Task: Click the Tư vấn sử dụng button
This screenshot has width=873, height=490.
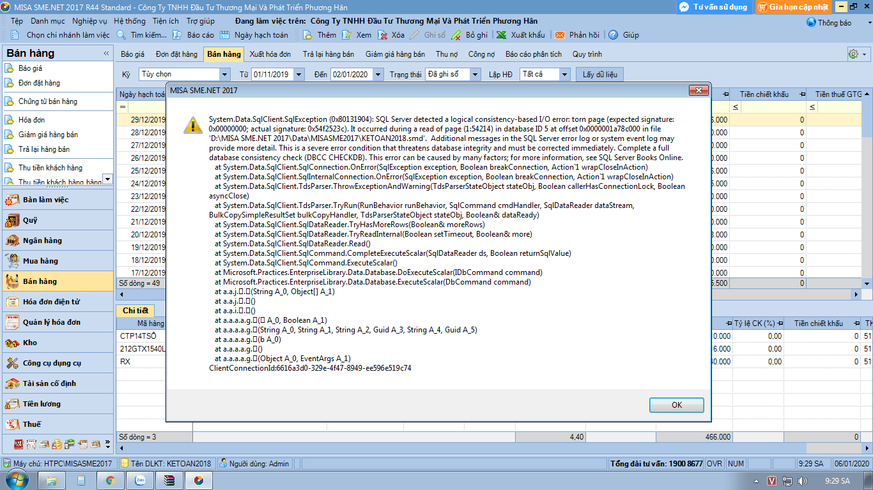Action: pos(713,7)
